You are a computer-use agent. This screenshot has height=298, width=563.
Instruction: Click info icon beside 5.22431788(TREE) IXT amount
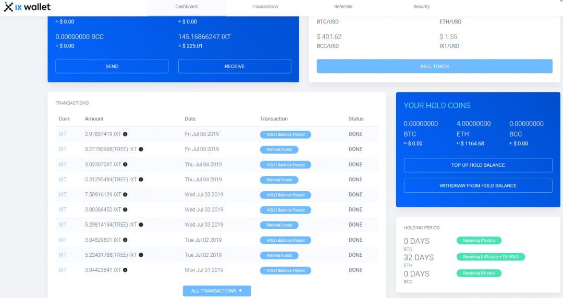click(x=141, y=255)
